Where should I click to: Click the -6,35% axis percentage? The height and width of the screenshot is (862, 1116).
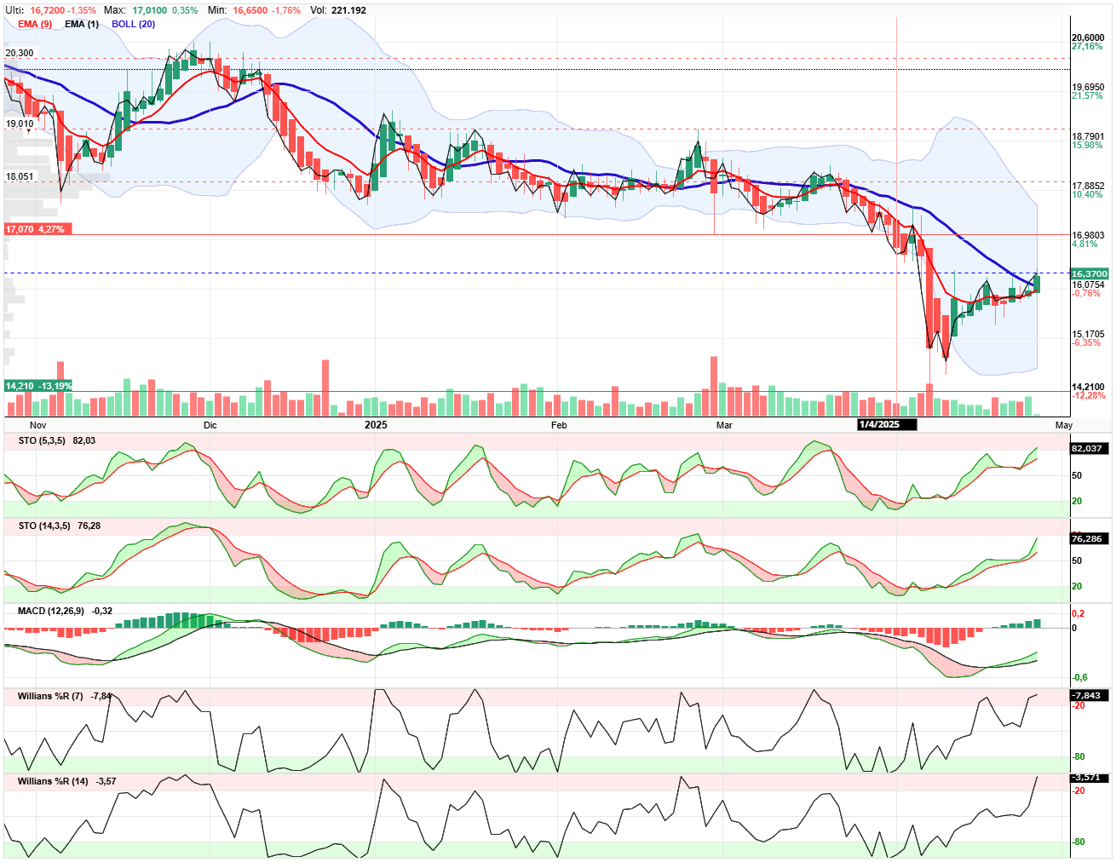pos(1086,342)
